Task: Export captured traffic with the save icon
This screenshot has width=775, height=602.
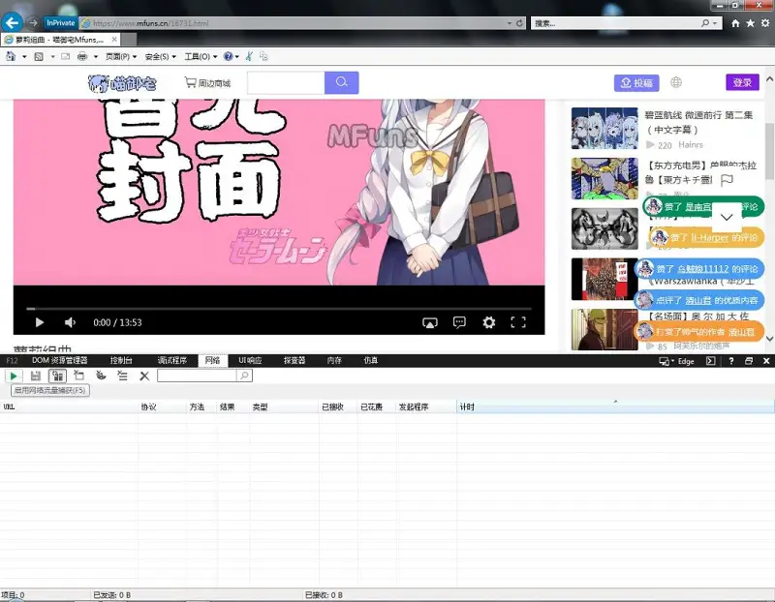Action: pos(36,376)
